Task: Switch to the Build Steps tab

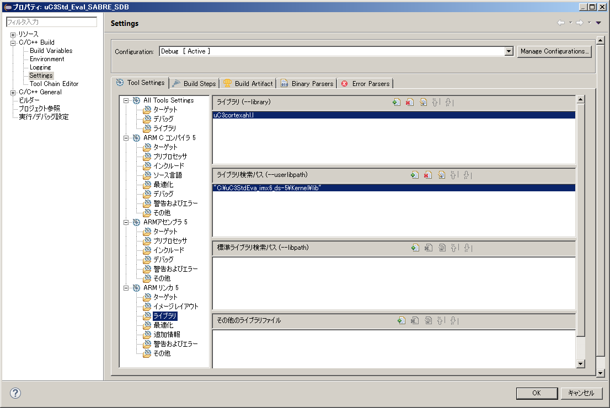Action: coord(194,83)
